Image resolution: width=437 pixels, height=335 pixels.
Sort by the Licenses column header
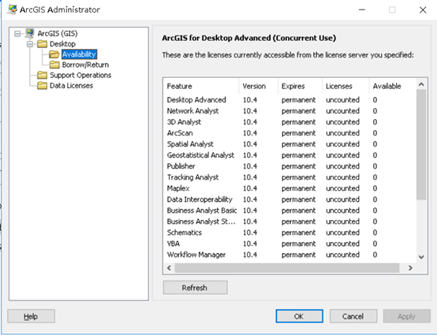(x=345, y=87)
